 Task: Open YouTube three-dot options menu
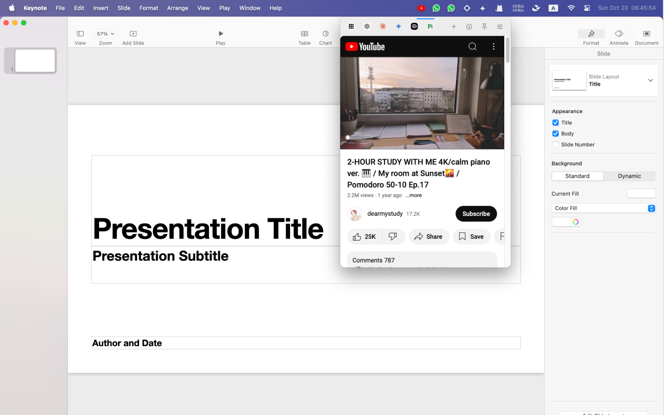point(493,47)
